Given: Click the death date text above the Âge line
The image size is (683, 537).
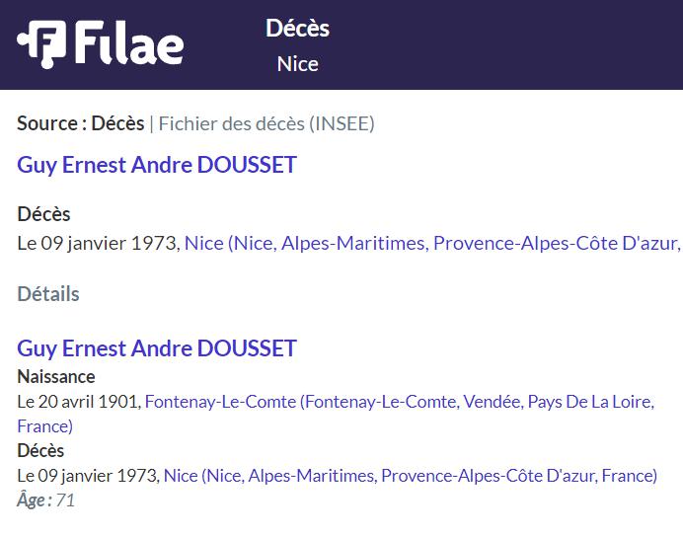Looking at the screenshot, I should (89, 476).
